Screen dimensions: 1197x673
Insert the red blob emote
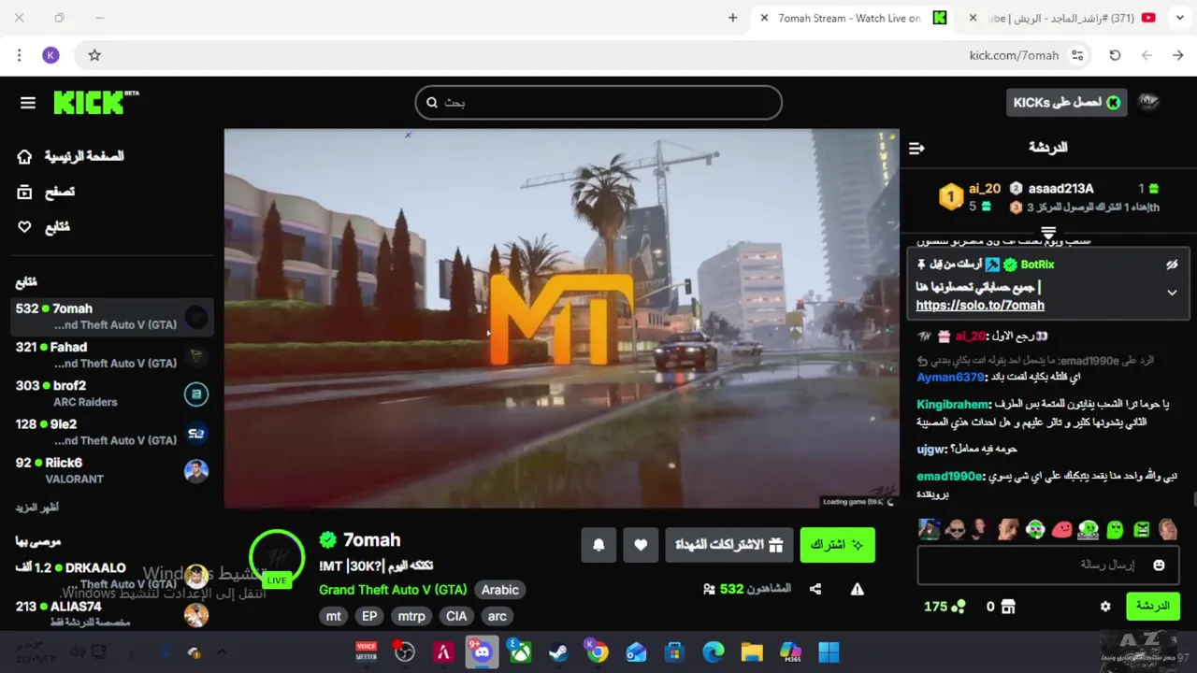click(x=1061, y=529)
